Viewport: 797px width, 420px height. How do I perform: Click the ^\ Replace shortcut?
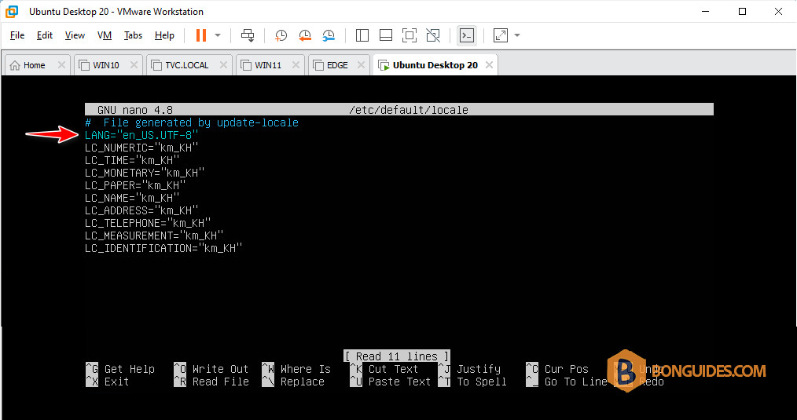[293, 382]
